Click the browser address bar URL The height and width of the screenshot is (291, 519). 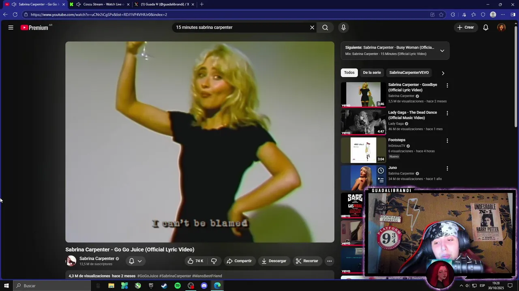coord(99,15)
